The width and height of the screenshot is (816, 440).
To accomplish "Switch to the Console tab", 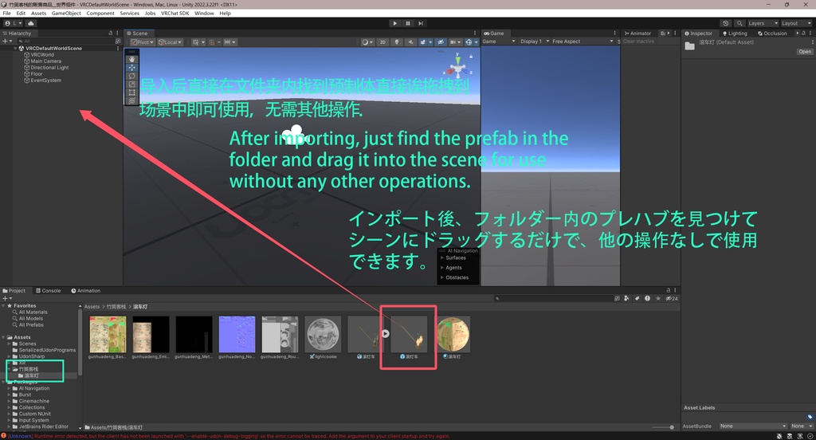I will tap(49, 291).
